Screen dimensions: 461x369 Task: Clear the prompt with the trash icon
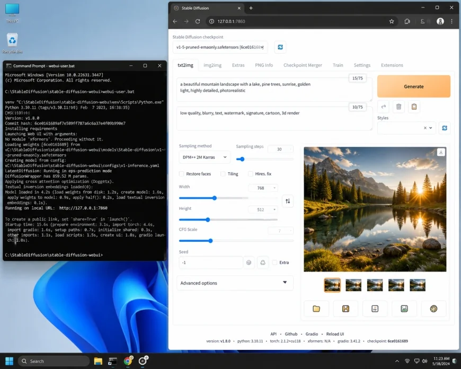[398, 107]
